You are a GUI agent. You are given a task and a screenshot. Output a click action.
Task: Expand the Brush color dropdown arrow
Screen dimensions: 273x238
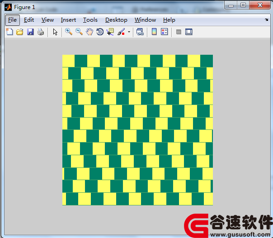tap(129, 32)
